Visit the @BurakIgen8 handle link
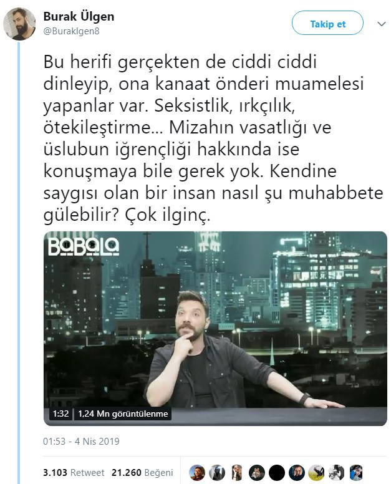The width and height of the screenshot is (391, 484). tap(71, 31)
